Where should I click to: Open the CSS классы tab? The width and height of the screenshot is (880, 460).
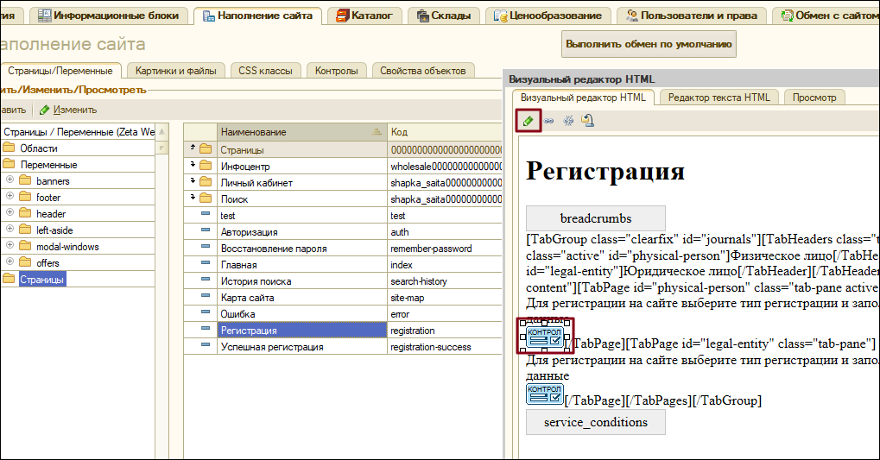(265, 71)
